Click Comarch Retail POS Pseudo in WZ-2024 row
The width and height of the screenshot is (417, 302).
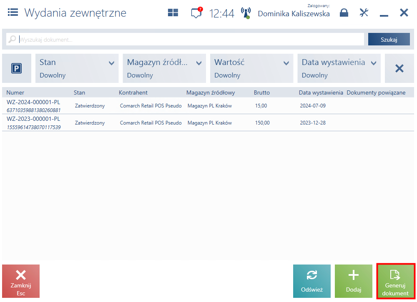tap(151, 106)
